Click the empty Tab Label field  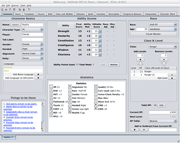click(x=32, y=40)
